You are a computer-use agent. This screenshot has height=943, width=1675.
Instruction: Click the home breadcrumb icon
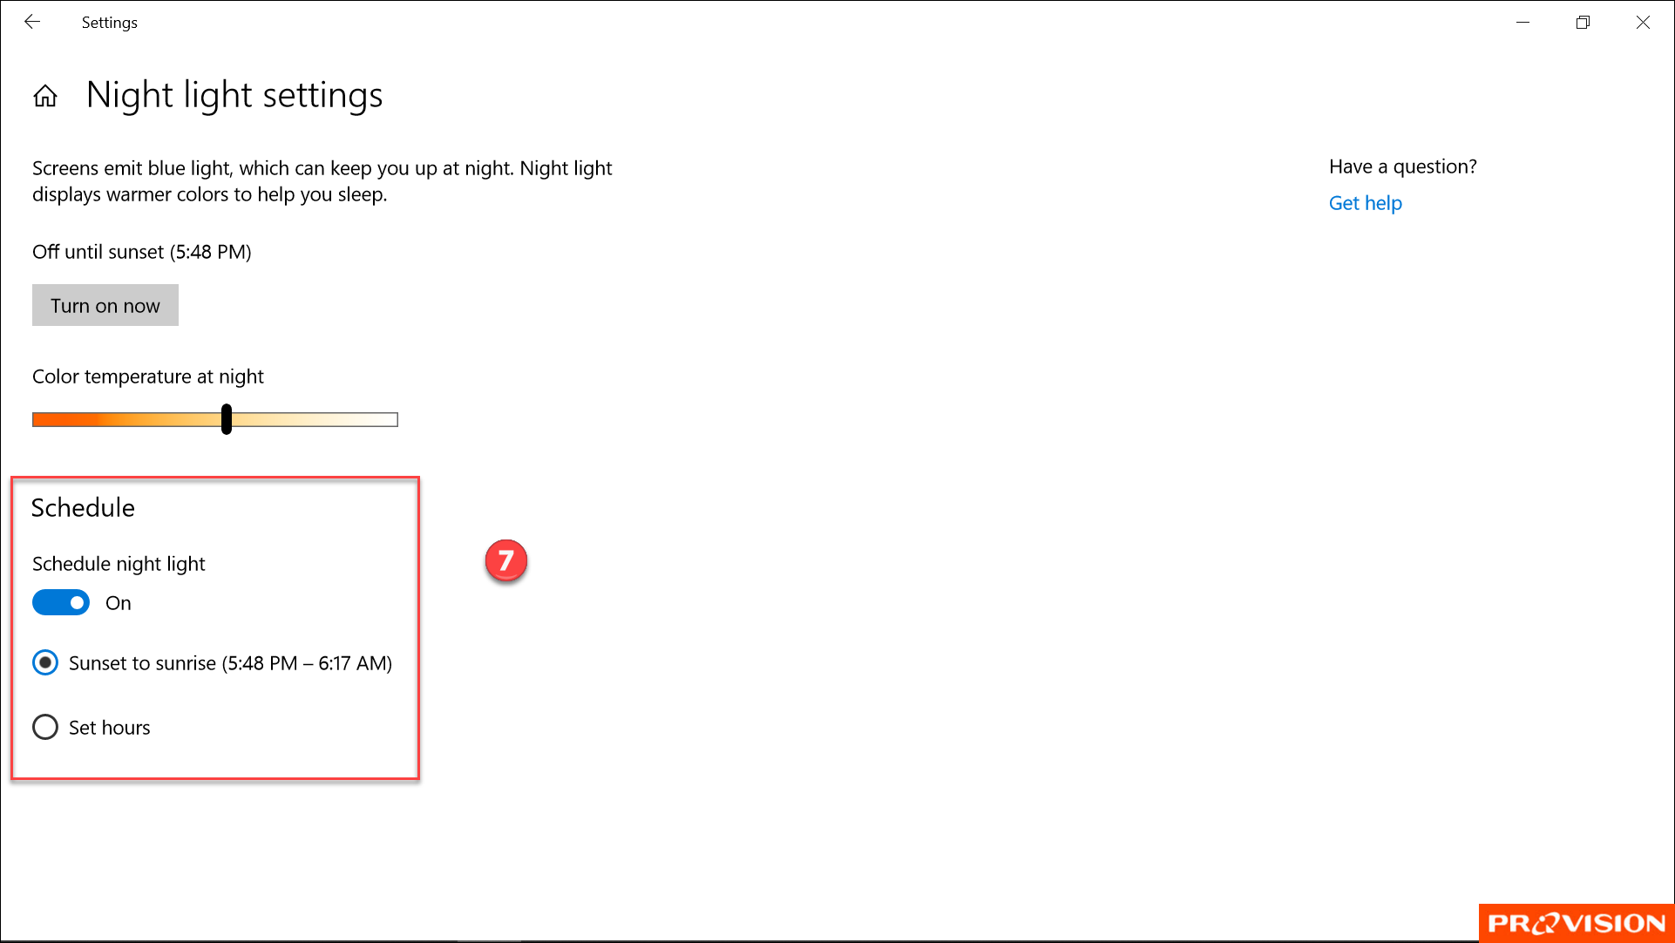click(44, 94)
